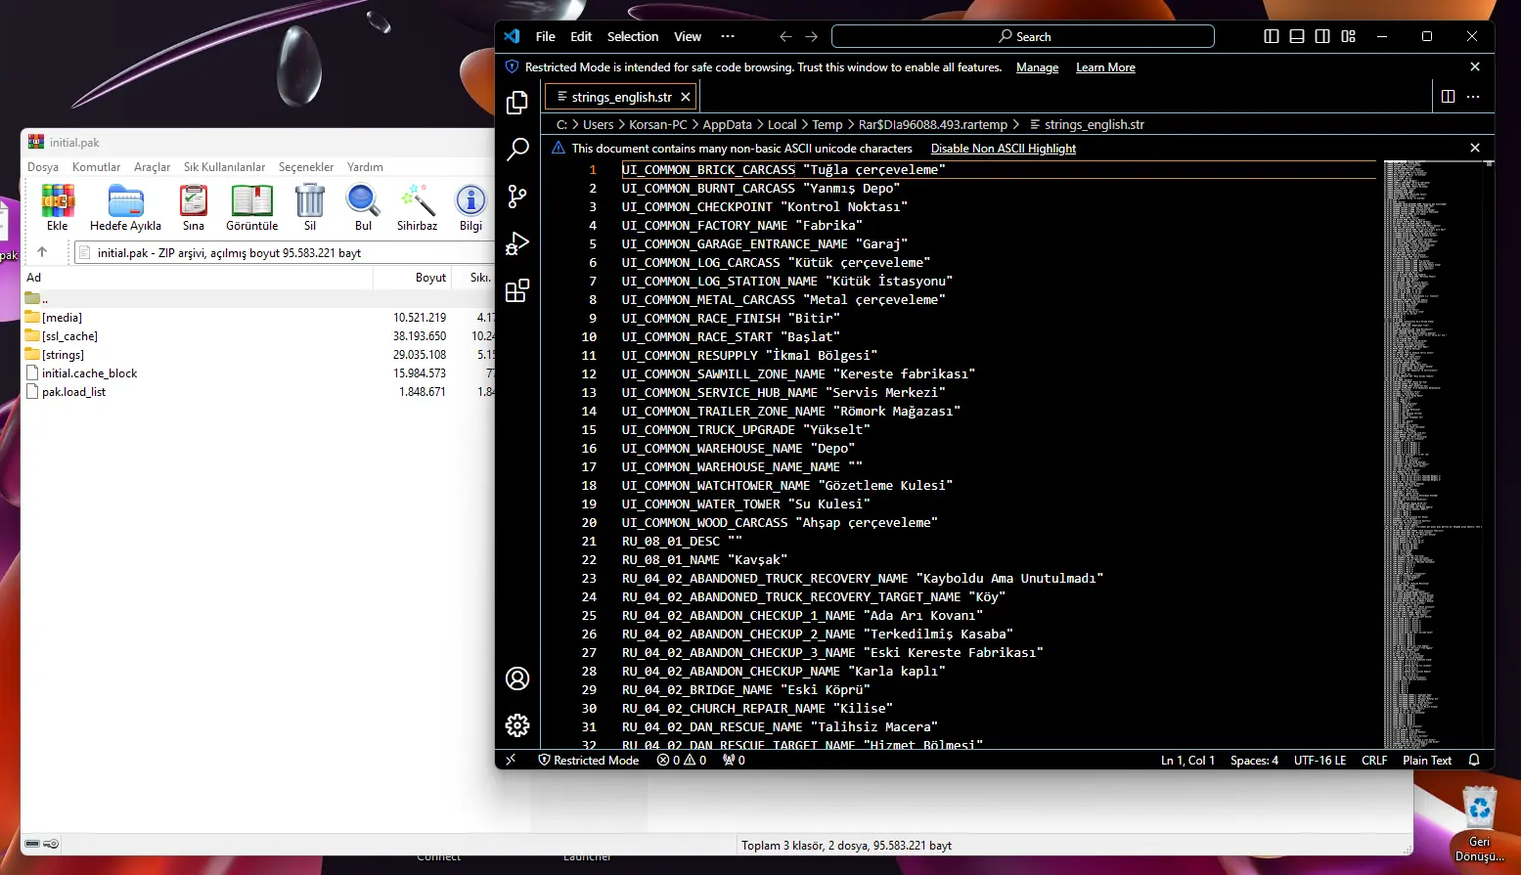The image size is (1521, 875).
Task: Click the Manage link in Restricted Mode banner
Action: (x=1037, y=67)
